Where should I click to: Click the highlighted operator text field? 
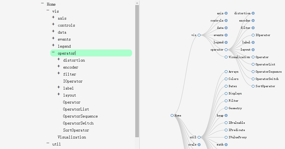point(91,53)
